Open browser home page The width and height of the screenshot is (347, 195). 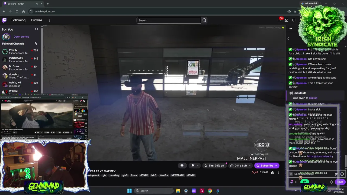[24, 11]
